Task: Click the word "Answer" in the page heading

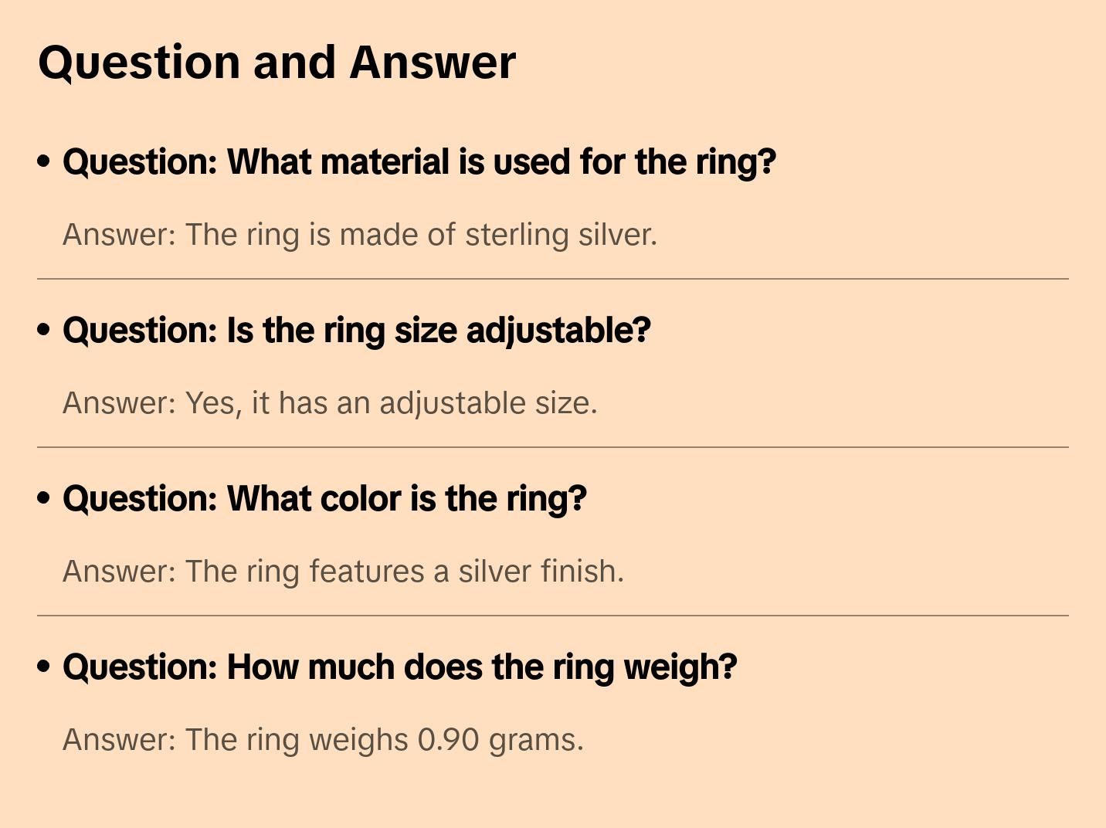Action: coord(433,62)
